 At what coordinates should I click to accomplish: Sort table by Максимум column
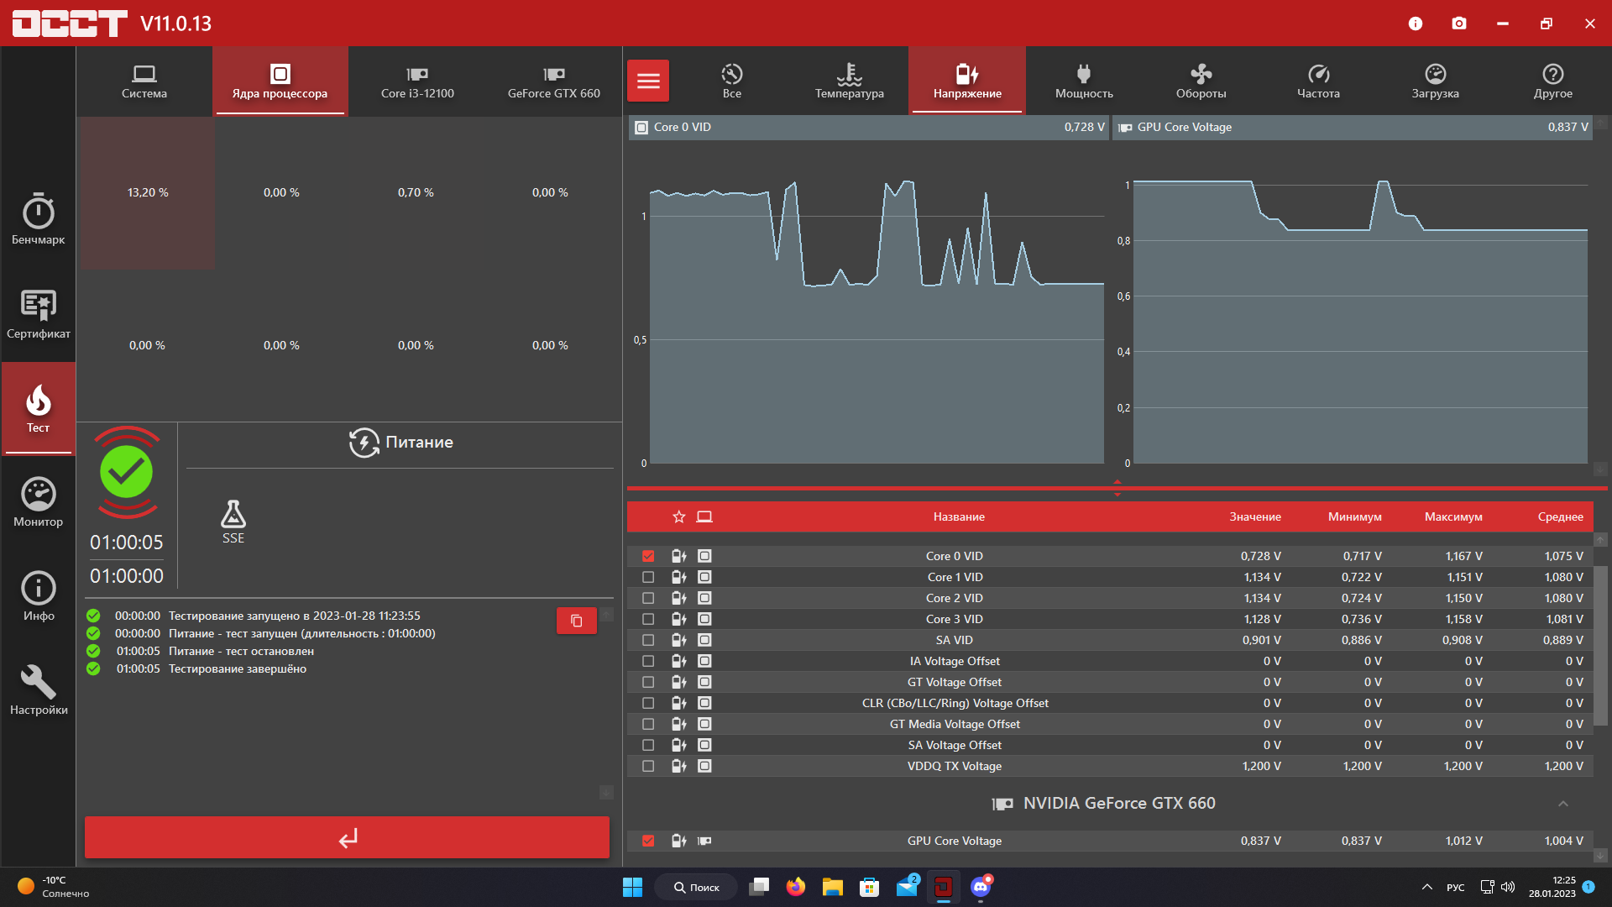click(1453, 516)
